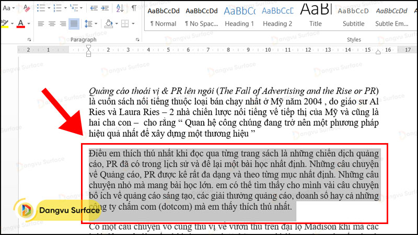Open the font color dropdown arrow
The width and height of the screenshot is (418, 235).
[29, 23]
